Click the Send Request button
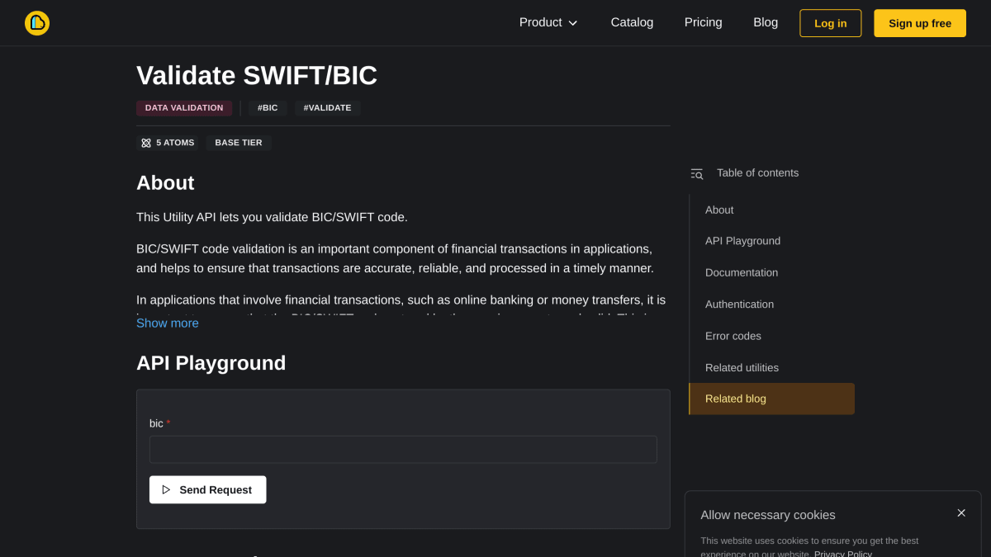This screenshot has width=991, height=557. tap(207, 489)
